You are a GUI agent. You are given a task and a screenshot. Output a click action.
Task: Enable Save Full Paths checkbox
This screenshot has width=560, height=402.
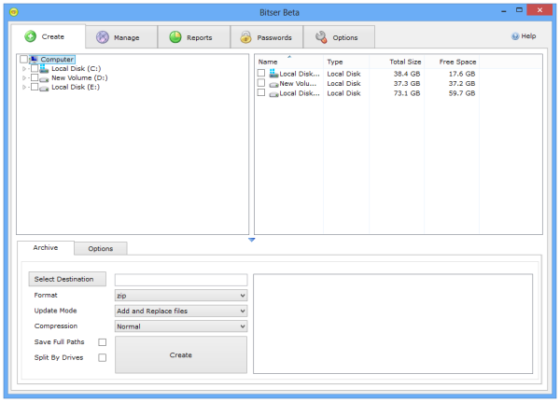[102, 342]
